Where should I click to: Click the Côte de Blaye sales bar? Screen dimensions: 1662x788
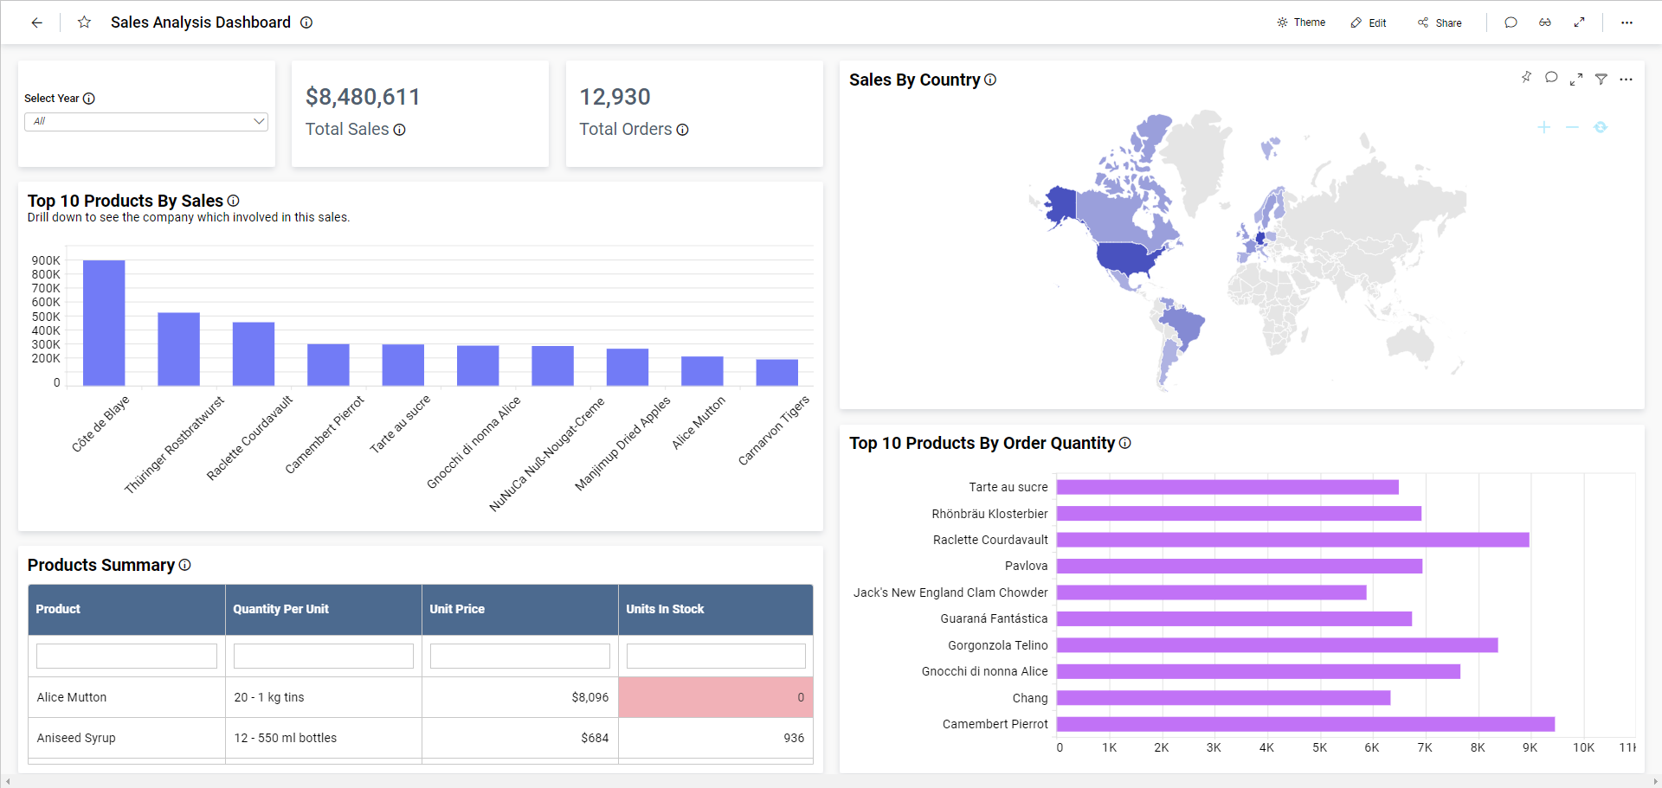pyautogui.click(x=104, y=323)
